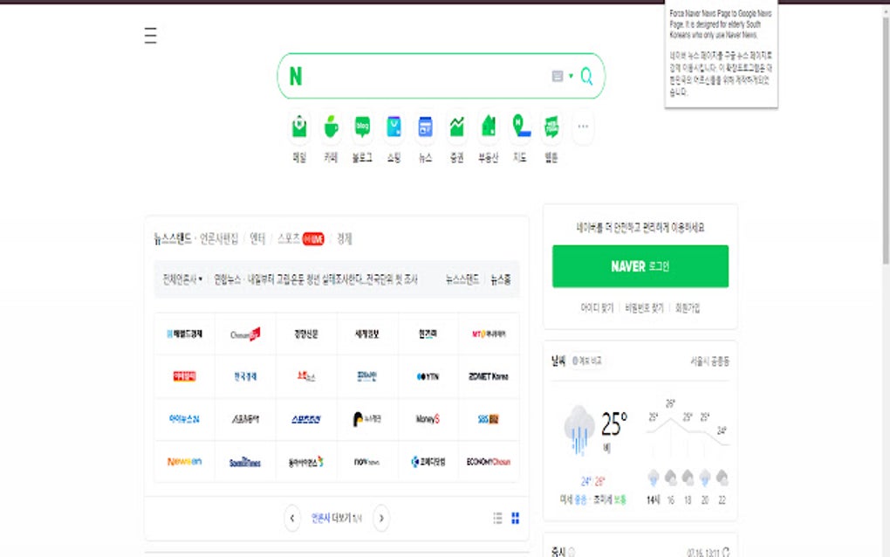Switch to the 엔터 tab

(257, 239)
